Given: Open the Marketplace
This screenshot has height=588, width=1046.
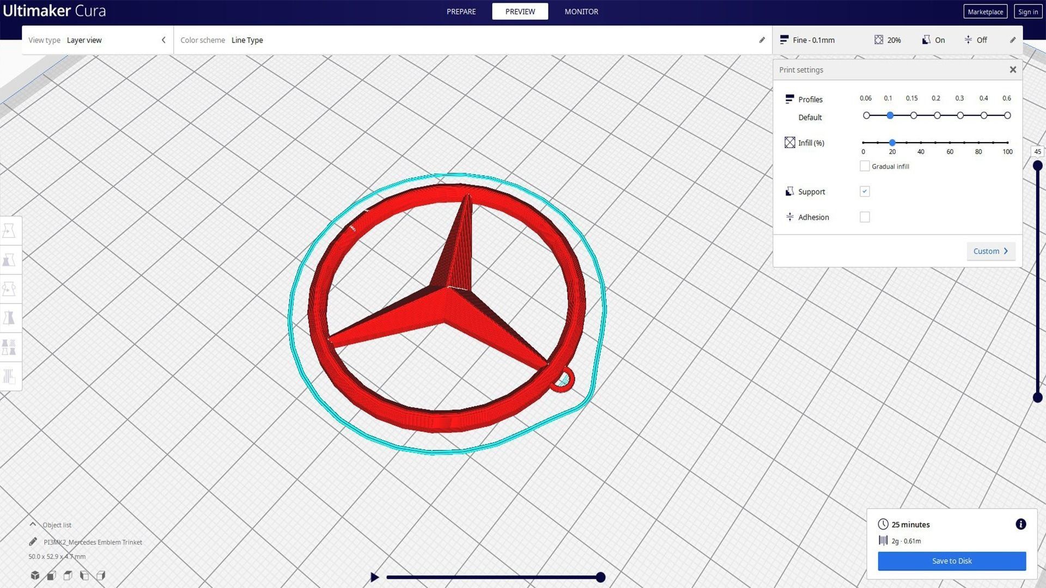Looking at the screenshot, I should [x=985, y=11].
